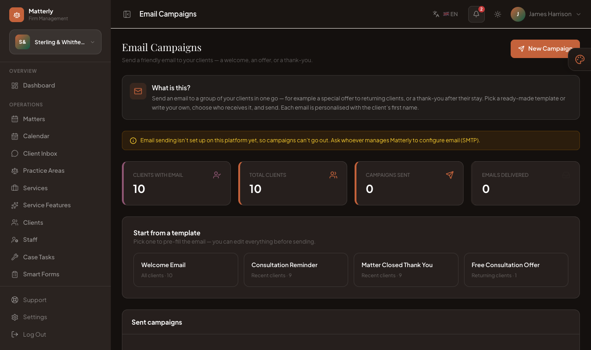591x350 pixels.
Task: Click the Practice Areas scales icon
Action: (15, 171)
